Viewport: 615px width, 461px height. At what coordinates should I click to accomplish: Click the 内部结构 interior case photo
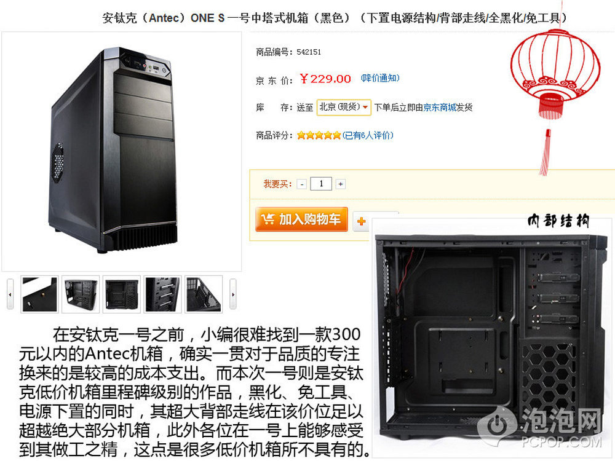tap(492, 338)
